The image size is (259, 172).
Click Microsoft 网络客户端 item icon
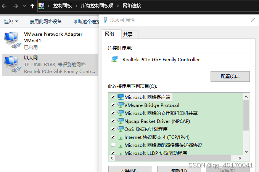[121, 97]
